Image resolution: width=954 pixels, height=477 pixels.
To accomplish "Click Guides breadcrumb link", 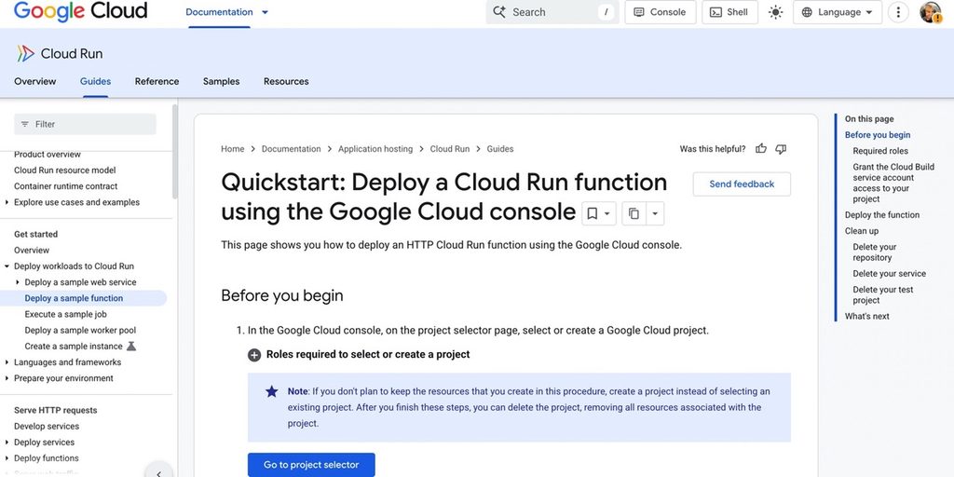I will coord(500,149).
